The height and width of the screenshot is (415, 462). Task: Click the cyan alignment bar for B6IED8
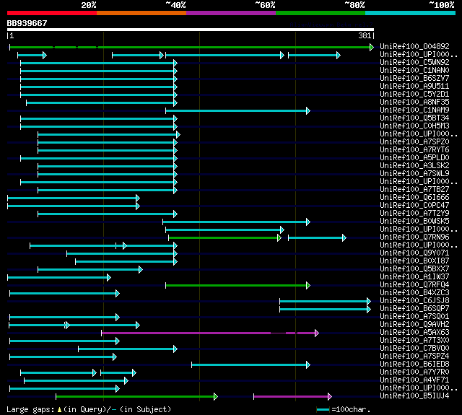click(250, 365)
